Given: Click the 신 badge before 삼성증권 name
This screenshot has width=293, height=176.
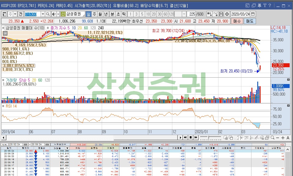Looking at the screenshot, I should tap(63, 14).
